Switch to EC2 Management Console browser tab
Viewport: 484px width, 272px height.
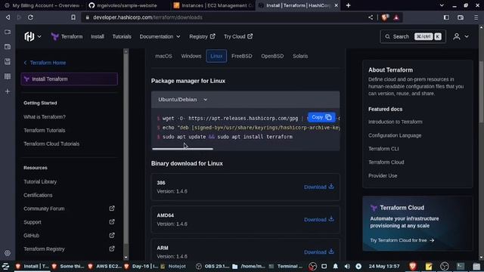coord(213,5)
